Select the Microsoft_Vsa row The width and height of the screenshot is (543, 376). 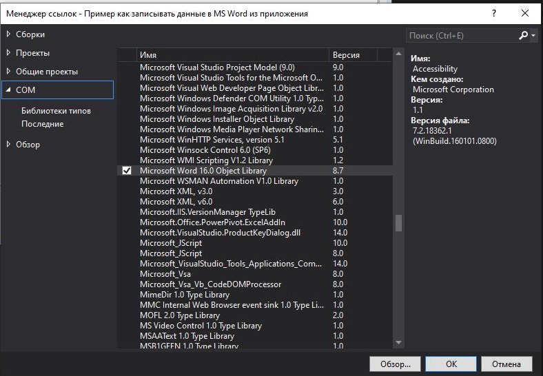coord(255,274)
